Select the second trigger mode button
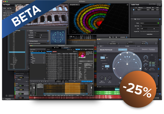The image size is (164, 114). (x=107, y=58)
